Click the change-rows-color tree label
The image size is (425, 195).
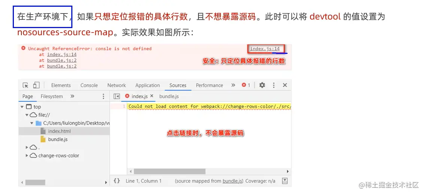tap(59, 155)
